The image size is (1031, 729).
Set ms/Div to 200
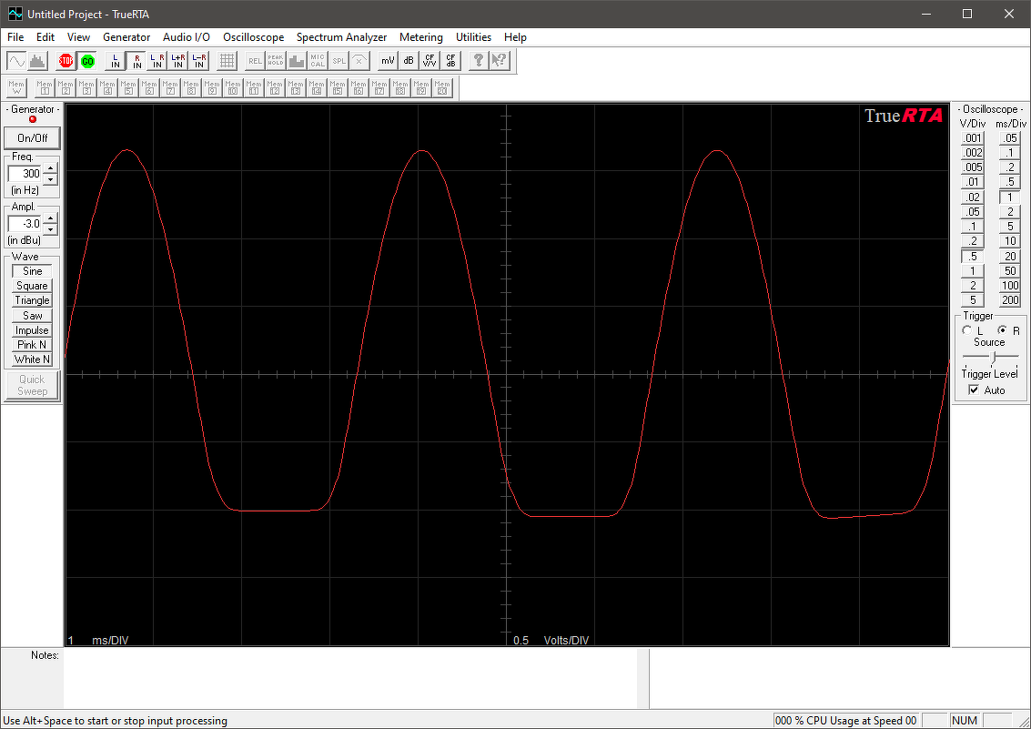pos(1010,300)
